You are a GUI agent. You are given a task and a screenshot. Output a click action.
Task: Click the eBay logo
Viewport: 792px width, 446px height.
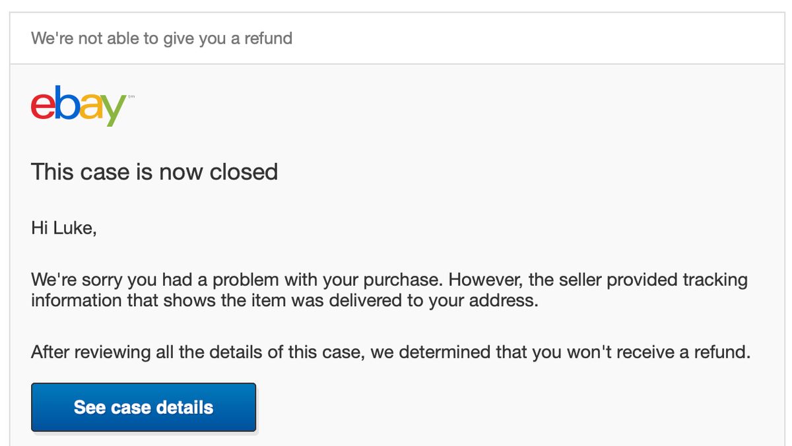[78, 106]
